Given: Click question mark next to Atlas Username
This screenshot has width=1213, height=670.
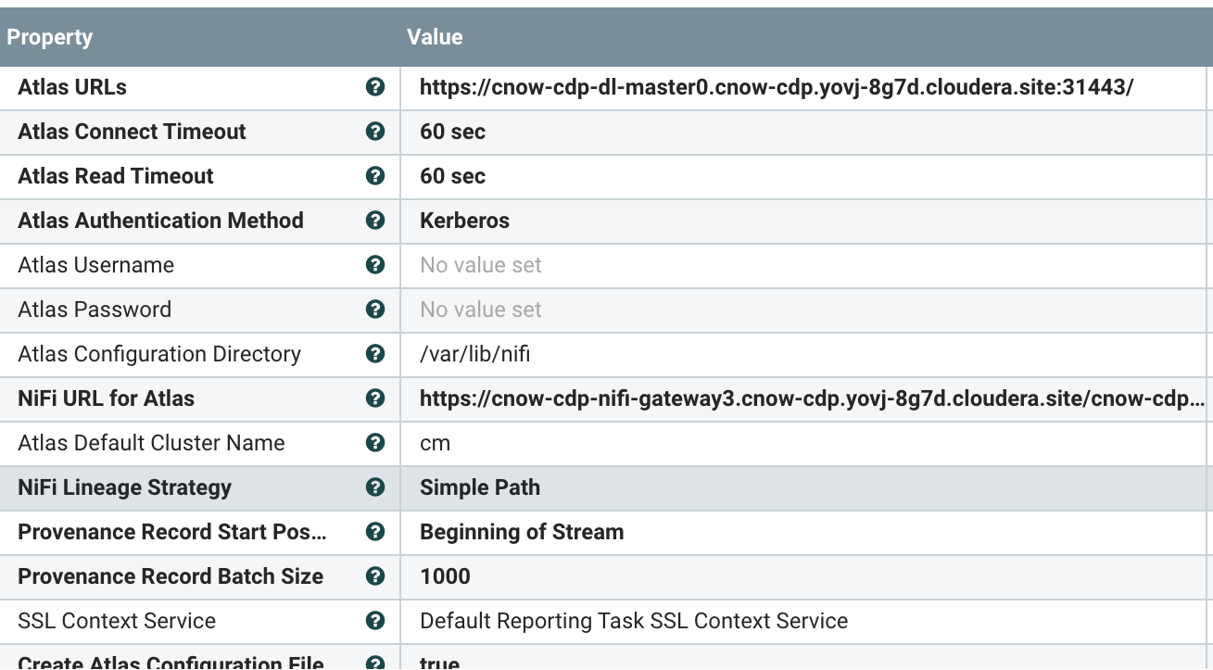Looking at the screenshot, I should (375, 265).
